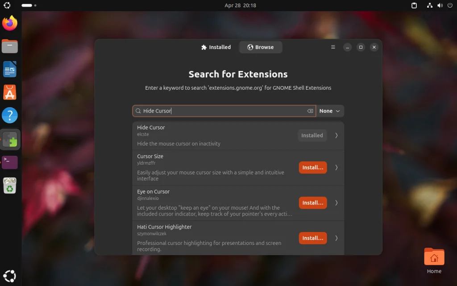
Task: Expand Eye on Cursor details chevron
Action: [337, 203]
